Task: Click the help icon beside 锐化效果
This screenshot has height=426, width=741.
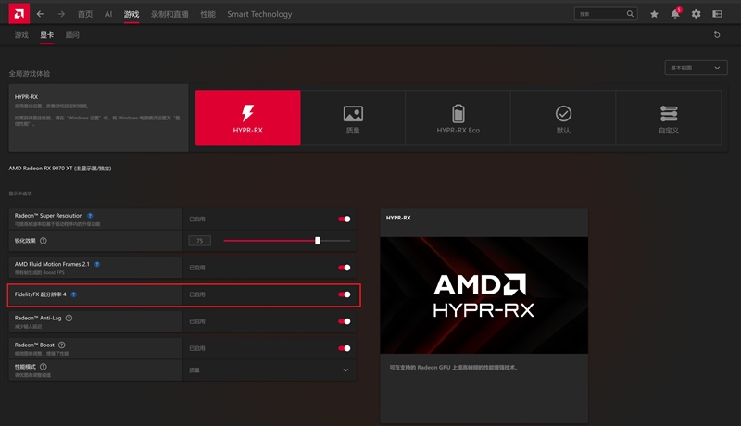Action: (44, 241)
